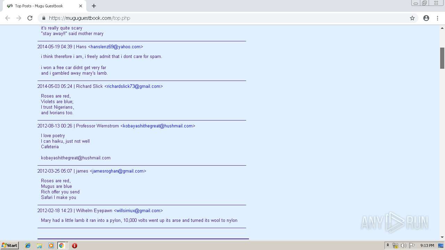The width and height of the screenshot is (445, 250).
Task: Bookmark this page with star
Action: 412,18
